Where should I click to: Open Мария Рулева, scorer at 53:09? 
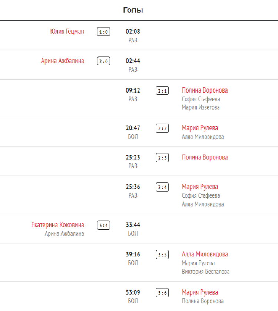tap(200, 292)
